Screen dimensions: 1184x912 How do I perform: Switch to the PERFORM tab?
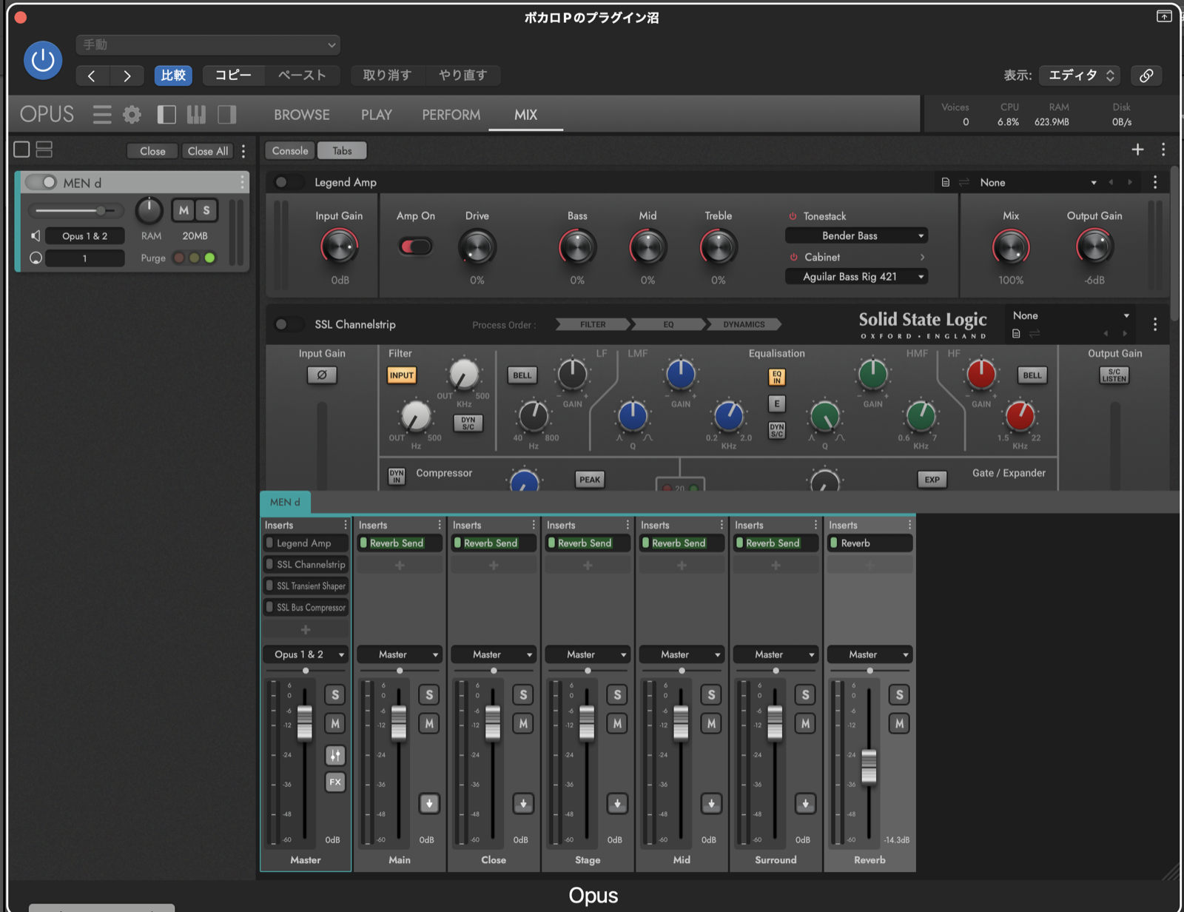pos(451,115)
